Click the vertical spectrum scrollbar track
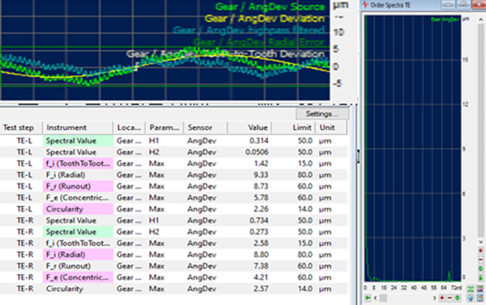The image size is (486, 305). [x=480, y=130]
